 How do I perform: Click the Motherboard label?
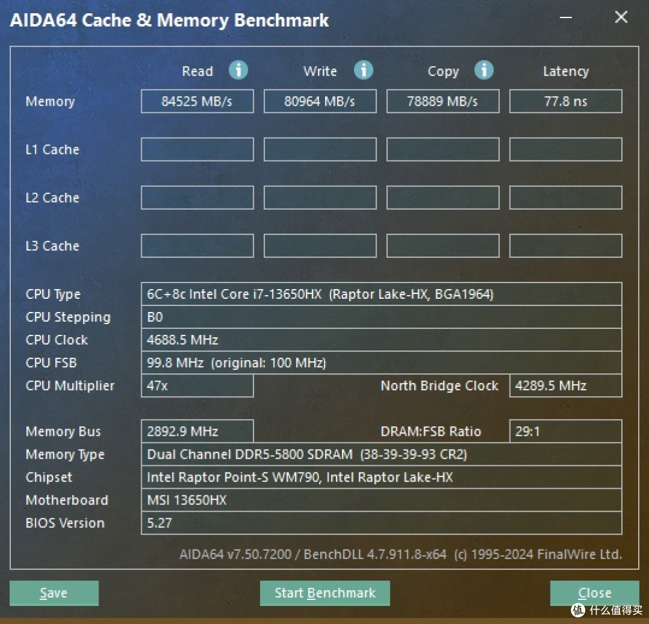(67, 500)
